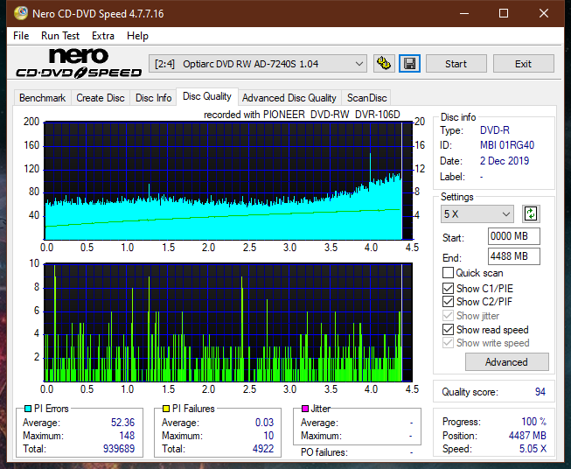This screenshot has width=571, height=469.
Task: Switch to the Create Disc tab
Action: pyautogui.click(x=101, y=98)
